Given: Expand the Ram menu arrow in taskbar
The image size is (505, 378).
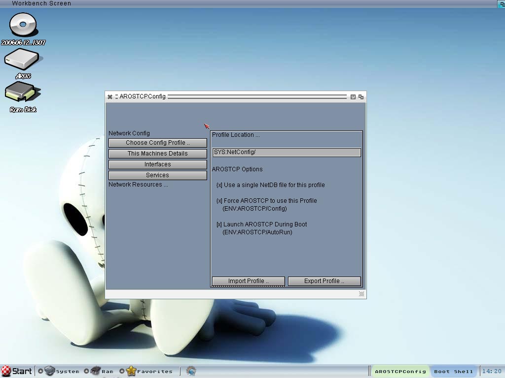Looking at the screenshot, I should 86,371.
